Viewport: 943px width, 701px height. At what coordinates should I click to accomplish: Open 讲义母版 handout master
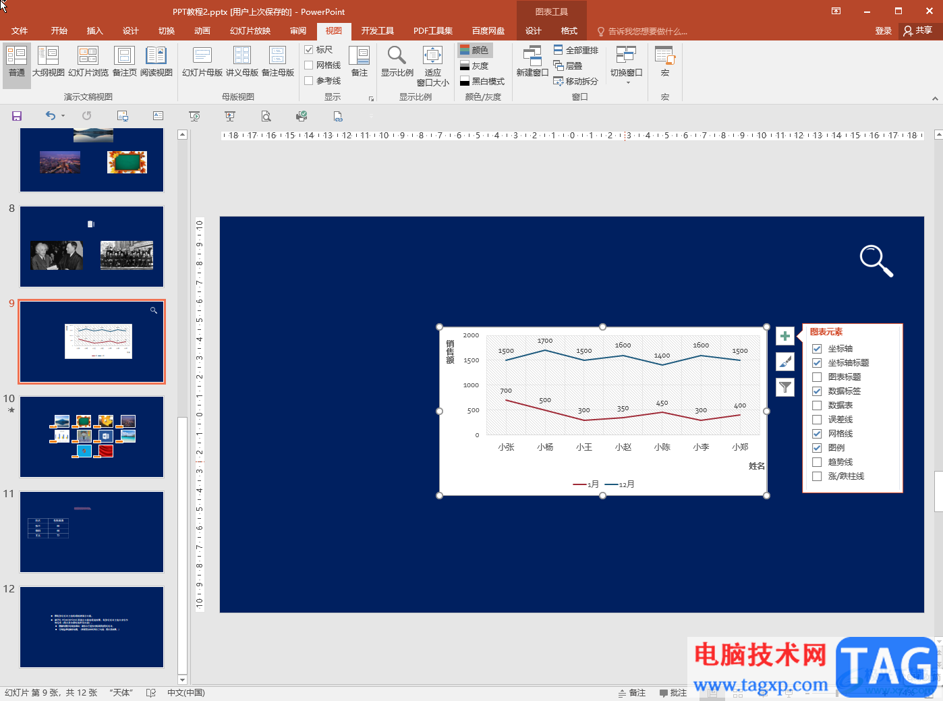[x=242, y=62]
